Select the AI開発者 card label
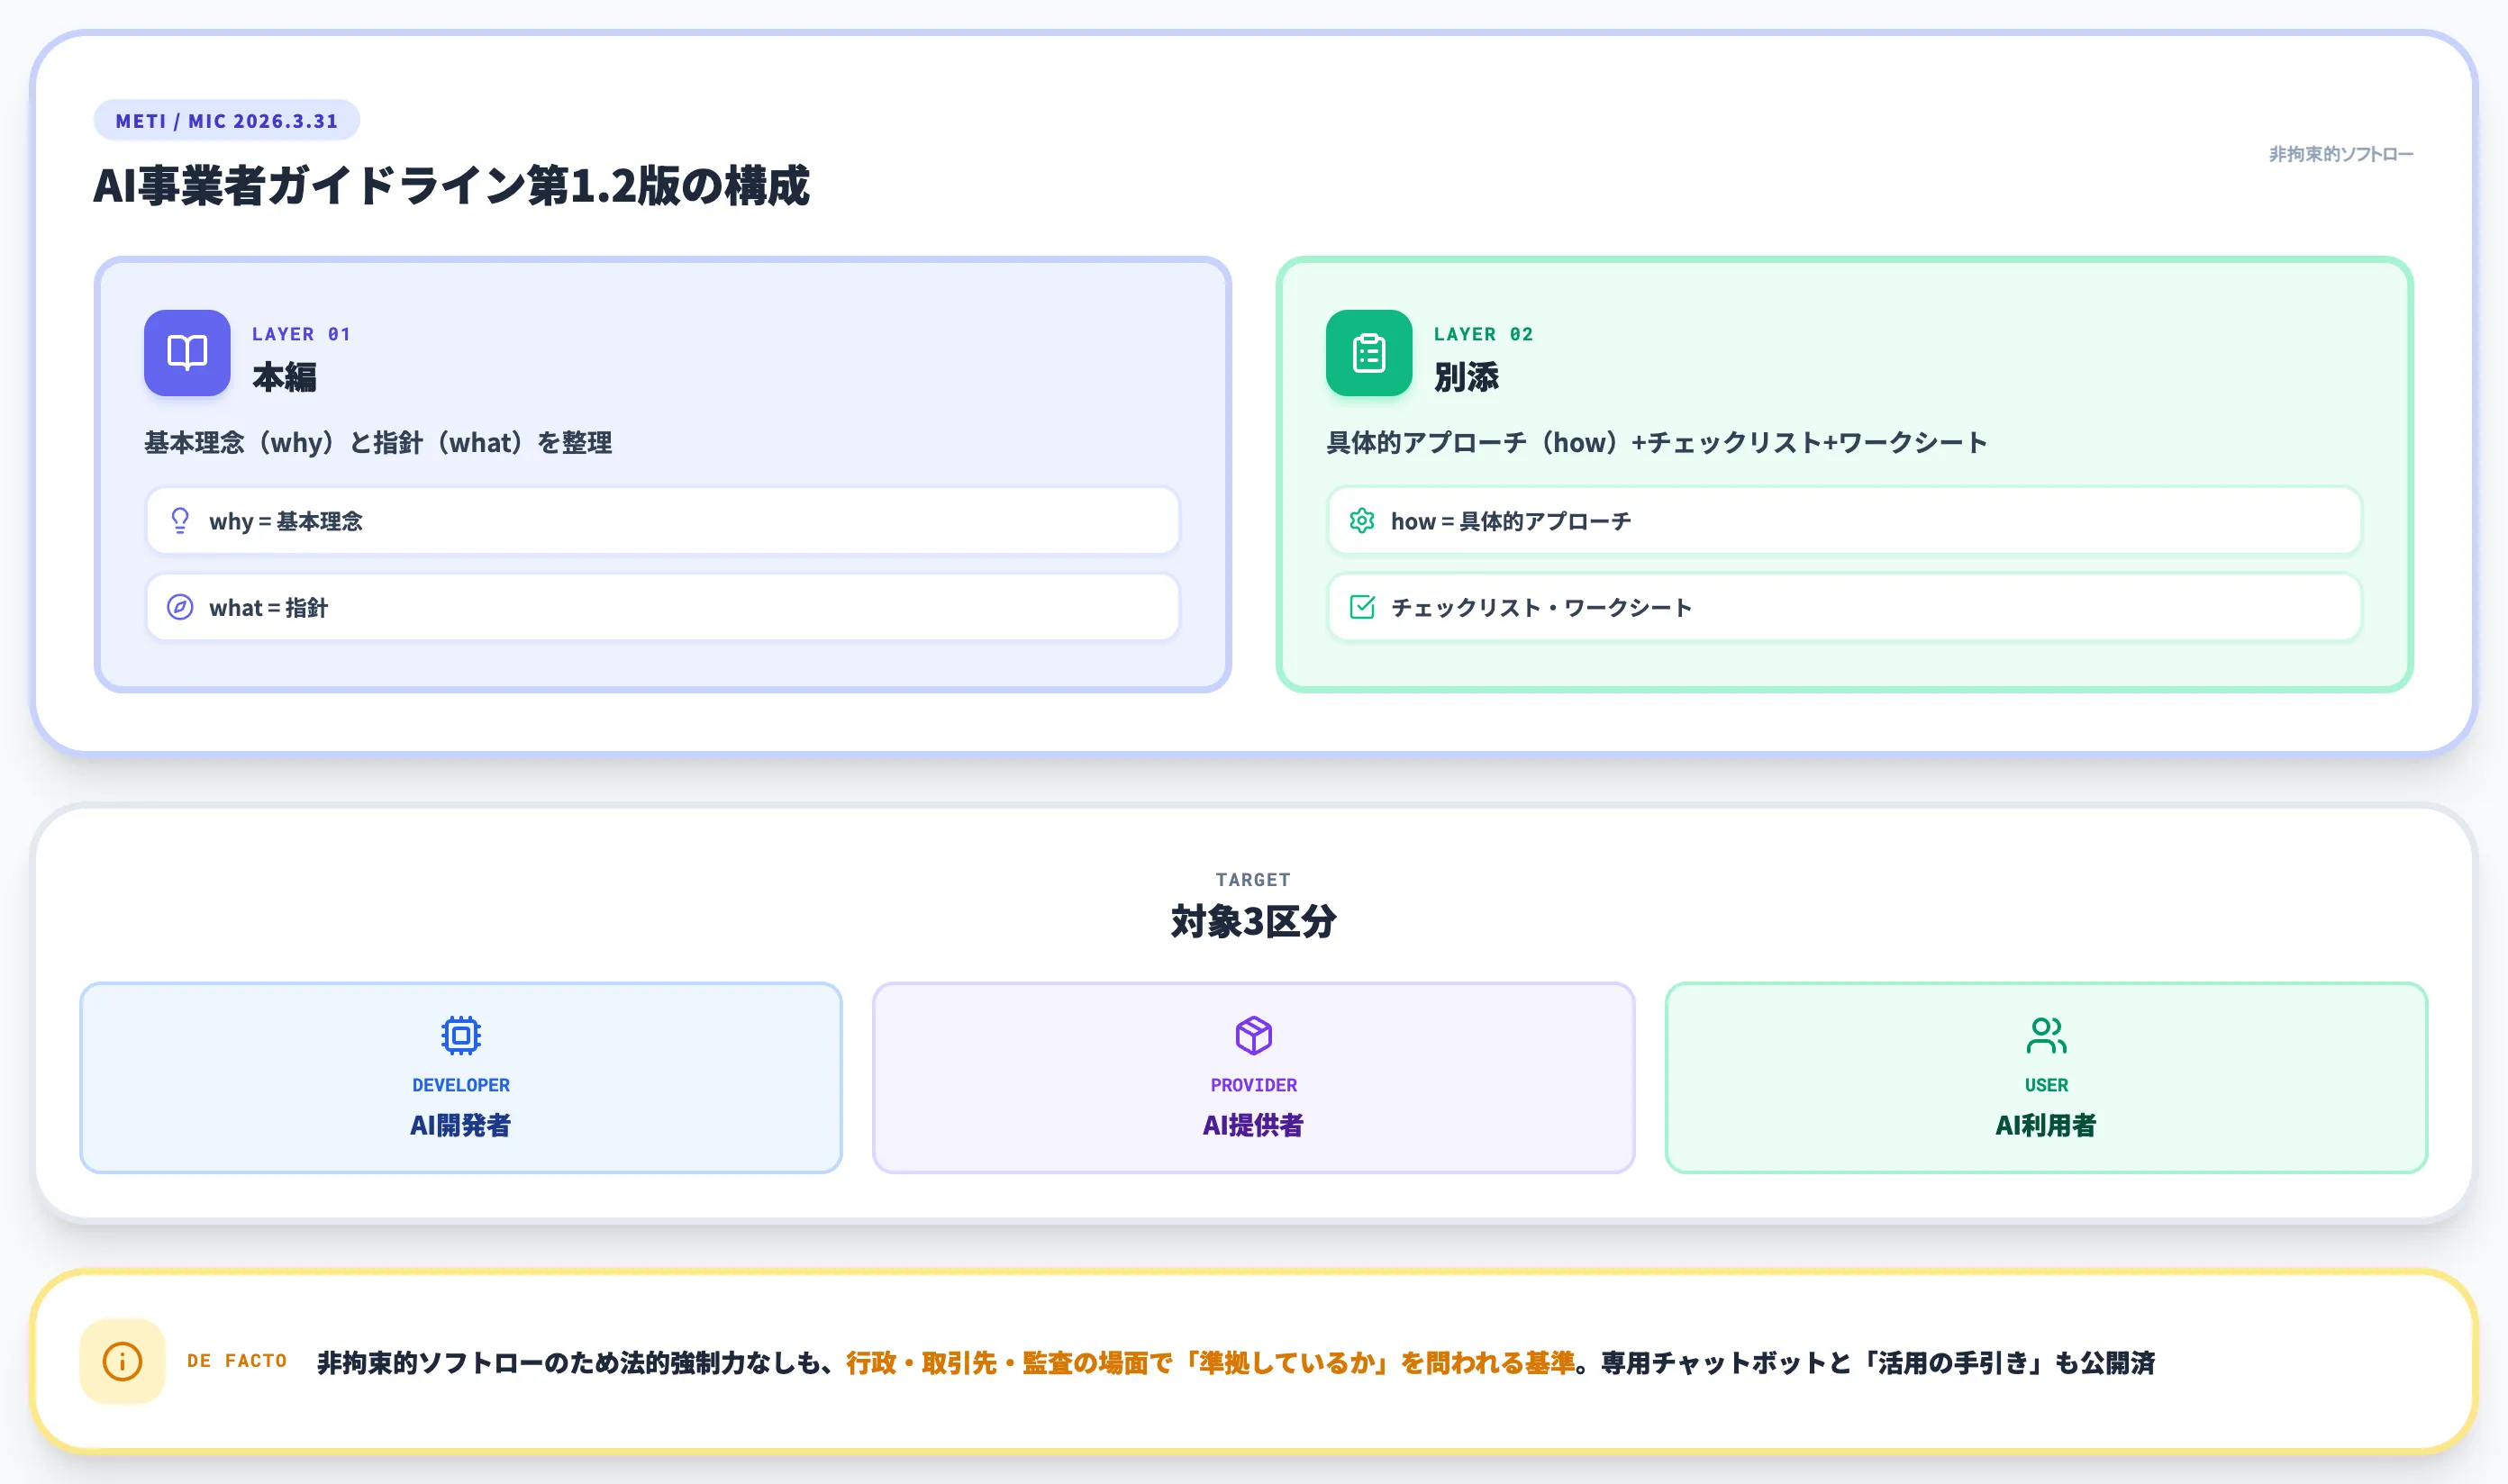 460,1125
